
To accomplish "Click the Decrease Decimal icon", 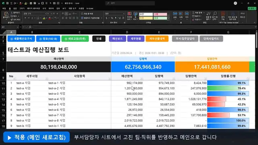I will click(x=123, y=18).
